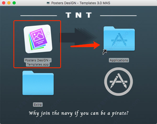Open the Extra folder icon
Viewport: 157px width, 124px height.
tap(38, 83)
